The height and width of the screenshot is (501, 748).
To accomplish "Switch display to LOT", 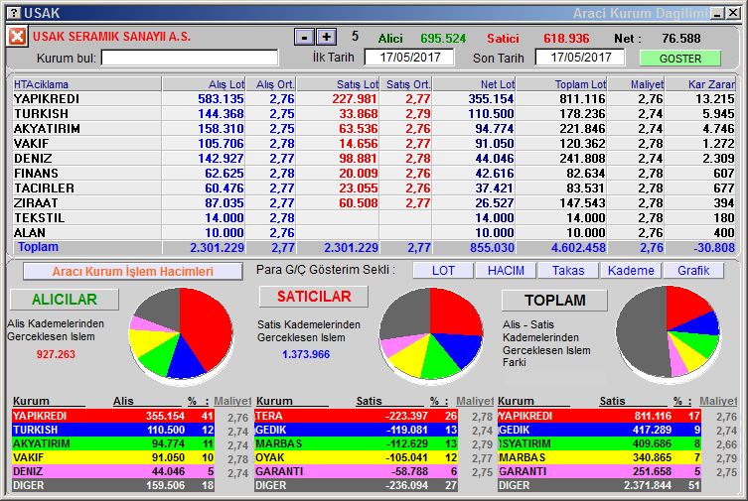I will pyautogui.click(x=443, y=271).
